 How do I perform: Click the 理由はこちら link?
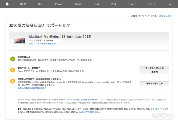(166, 16)
